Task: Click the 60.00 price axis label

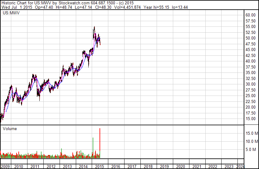Action: [251, 15]
